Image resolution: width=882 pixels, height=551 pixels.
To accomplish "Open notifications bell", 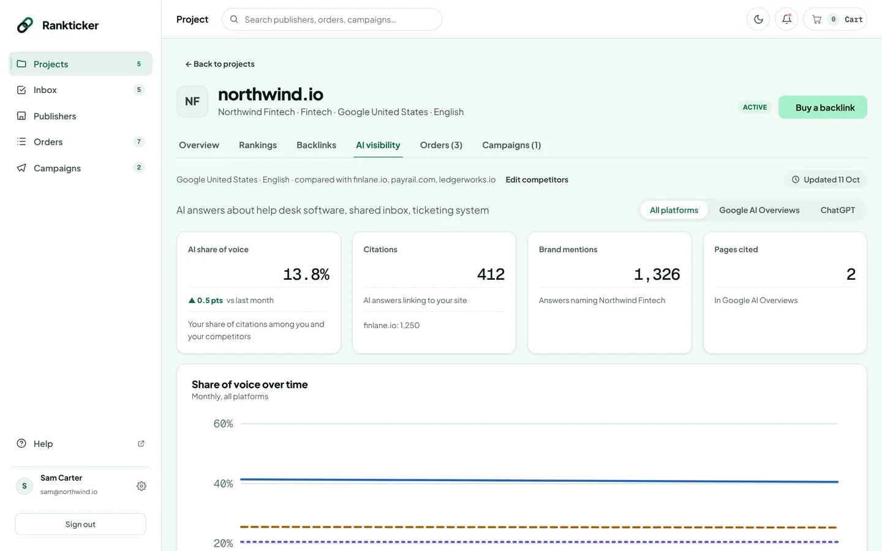I will point(786,20).
